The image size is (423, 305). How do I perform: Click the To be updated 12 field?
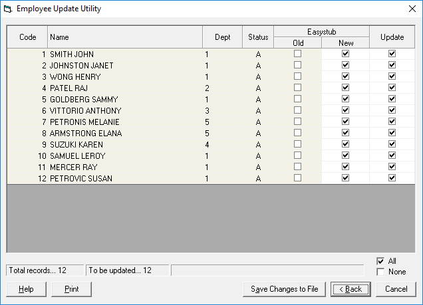[x=127, y=270]
